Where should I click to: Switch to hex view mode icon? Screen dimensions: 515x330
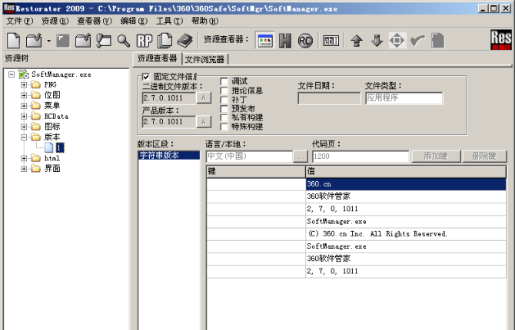[x=285, y=41]
